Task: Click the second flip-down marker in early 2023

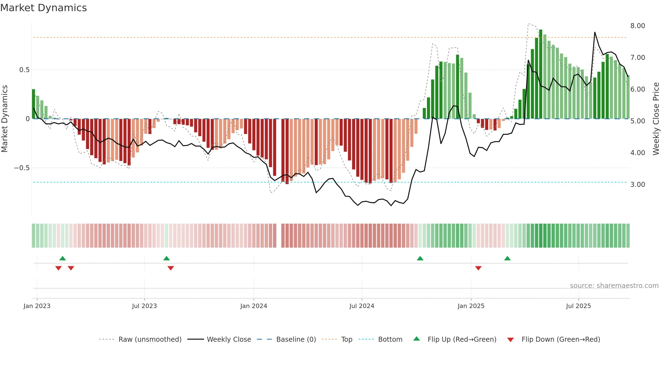Action: coord(71,268)
